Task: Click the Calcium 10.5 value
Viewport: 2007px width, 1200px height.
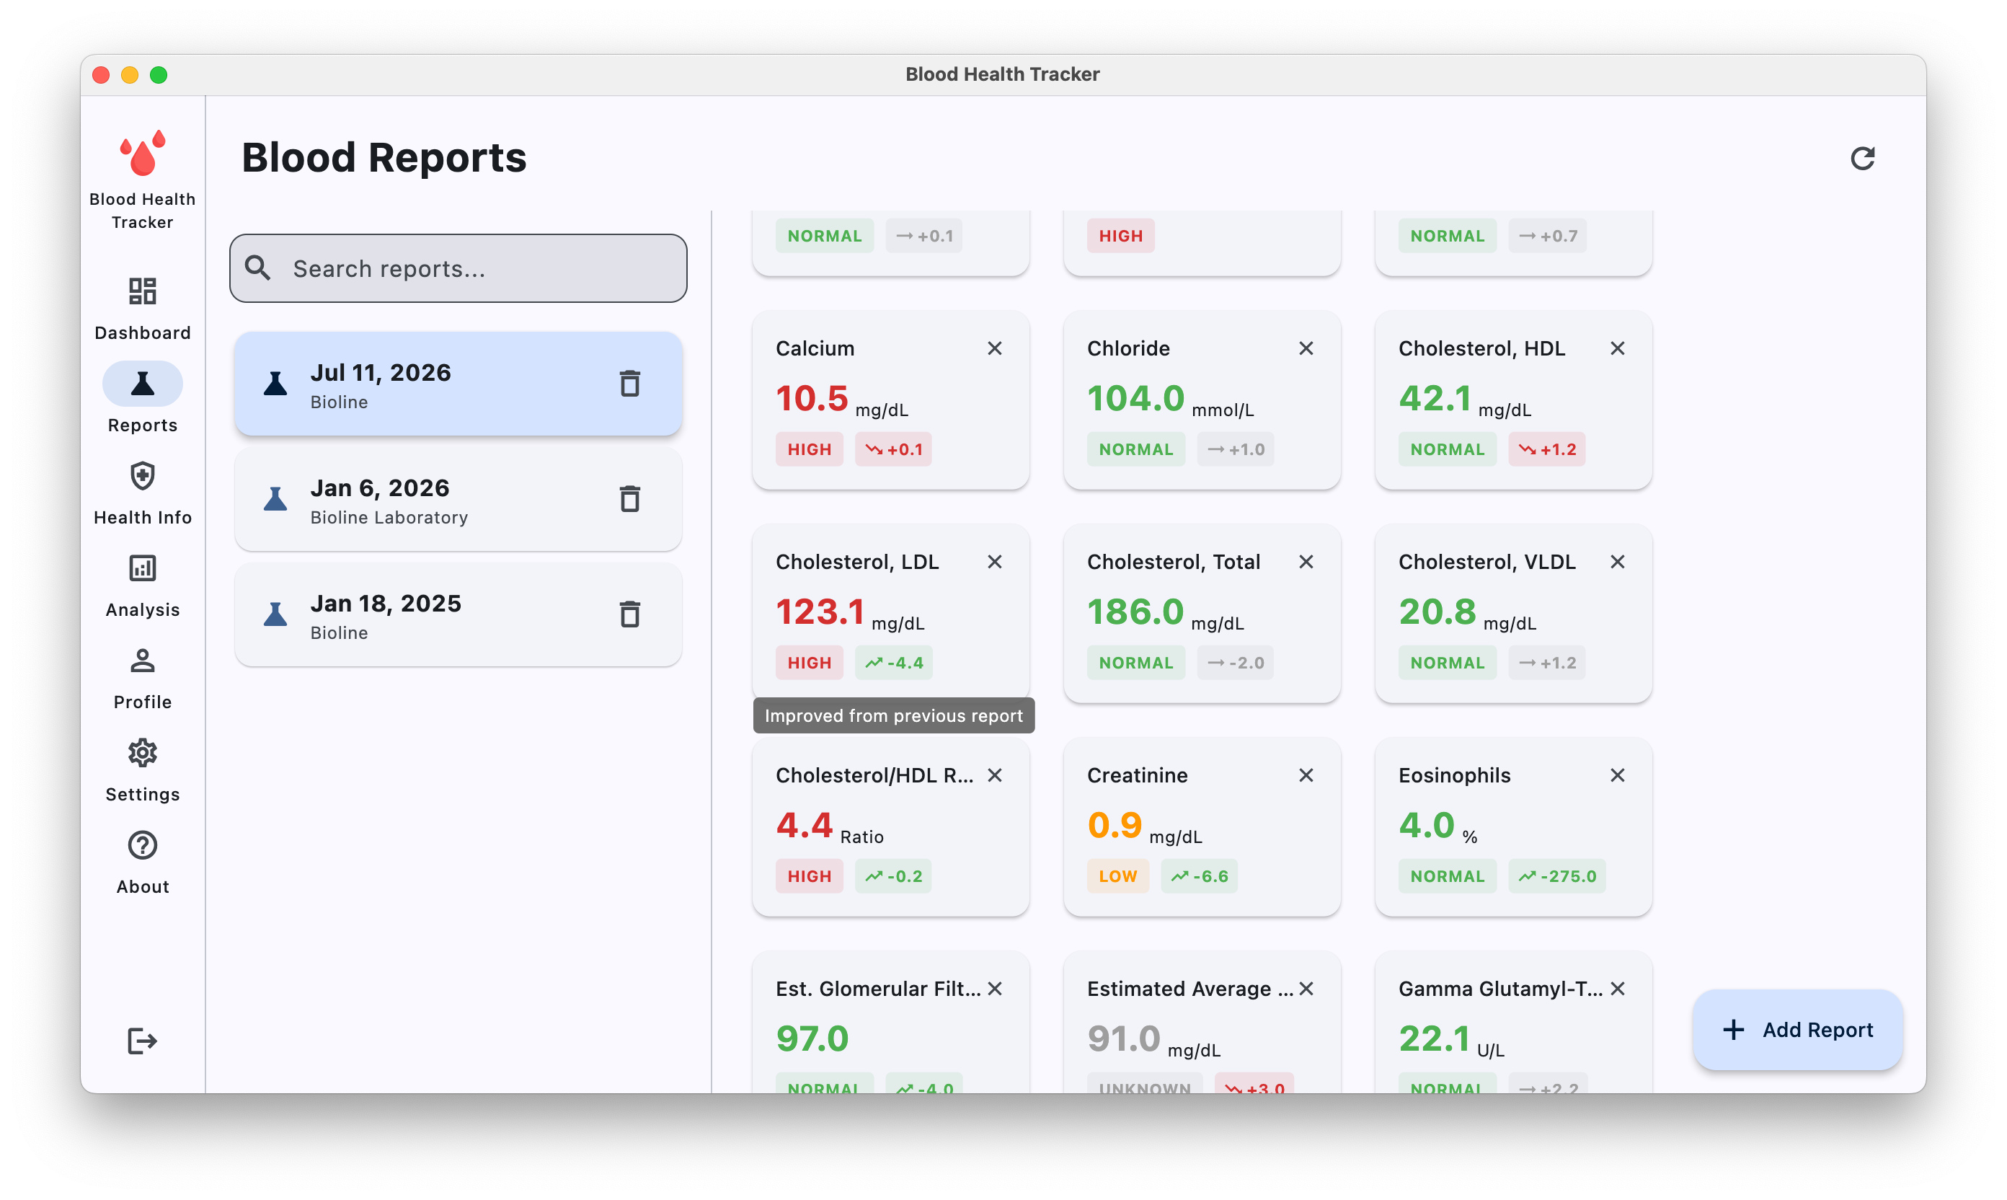Action: (812, 399)
